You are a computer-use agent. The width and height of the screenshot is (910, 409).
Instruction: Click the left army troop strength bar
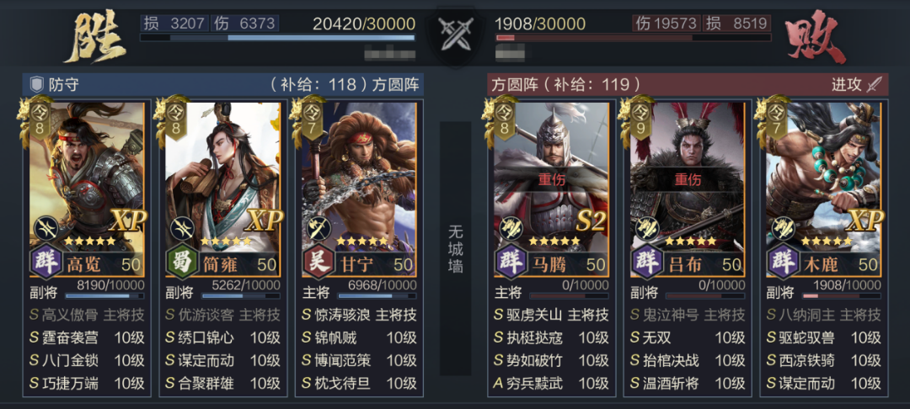[277, 38]
